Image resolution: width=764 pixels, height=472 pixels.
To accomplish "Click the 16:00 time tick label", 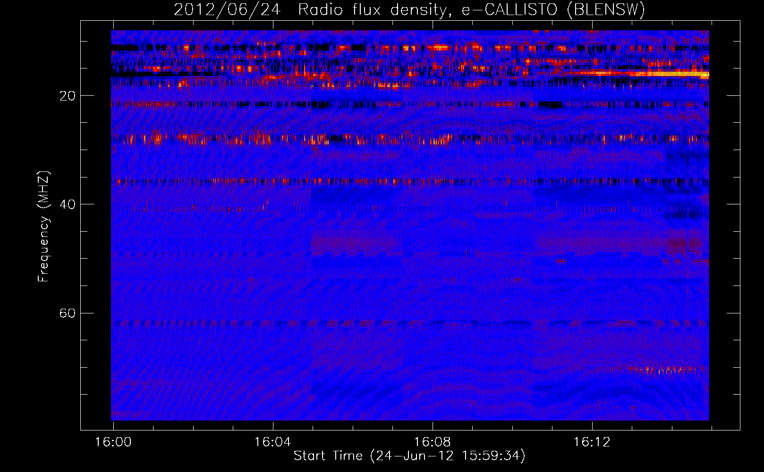I will click(x=113, y=442).
